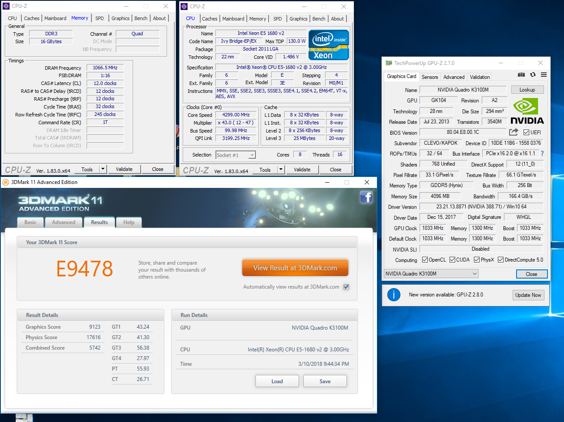Click Intel Xeon logo in CPU-Z

tap(329, 45)
